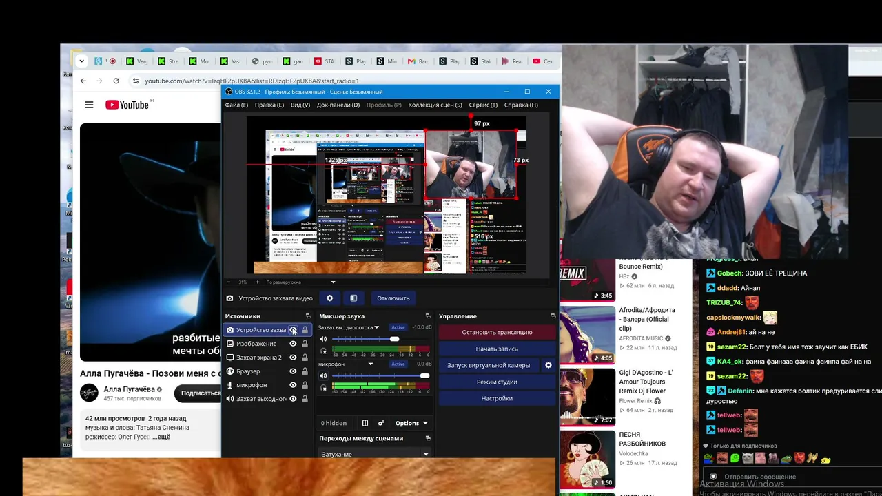Open Затухание transition dropdown

(375, 454)
